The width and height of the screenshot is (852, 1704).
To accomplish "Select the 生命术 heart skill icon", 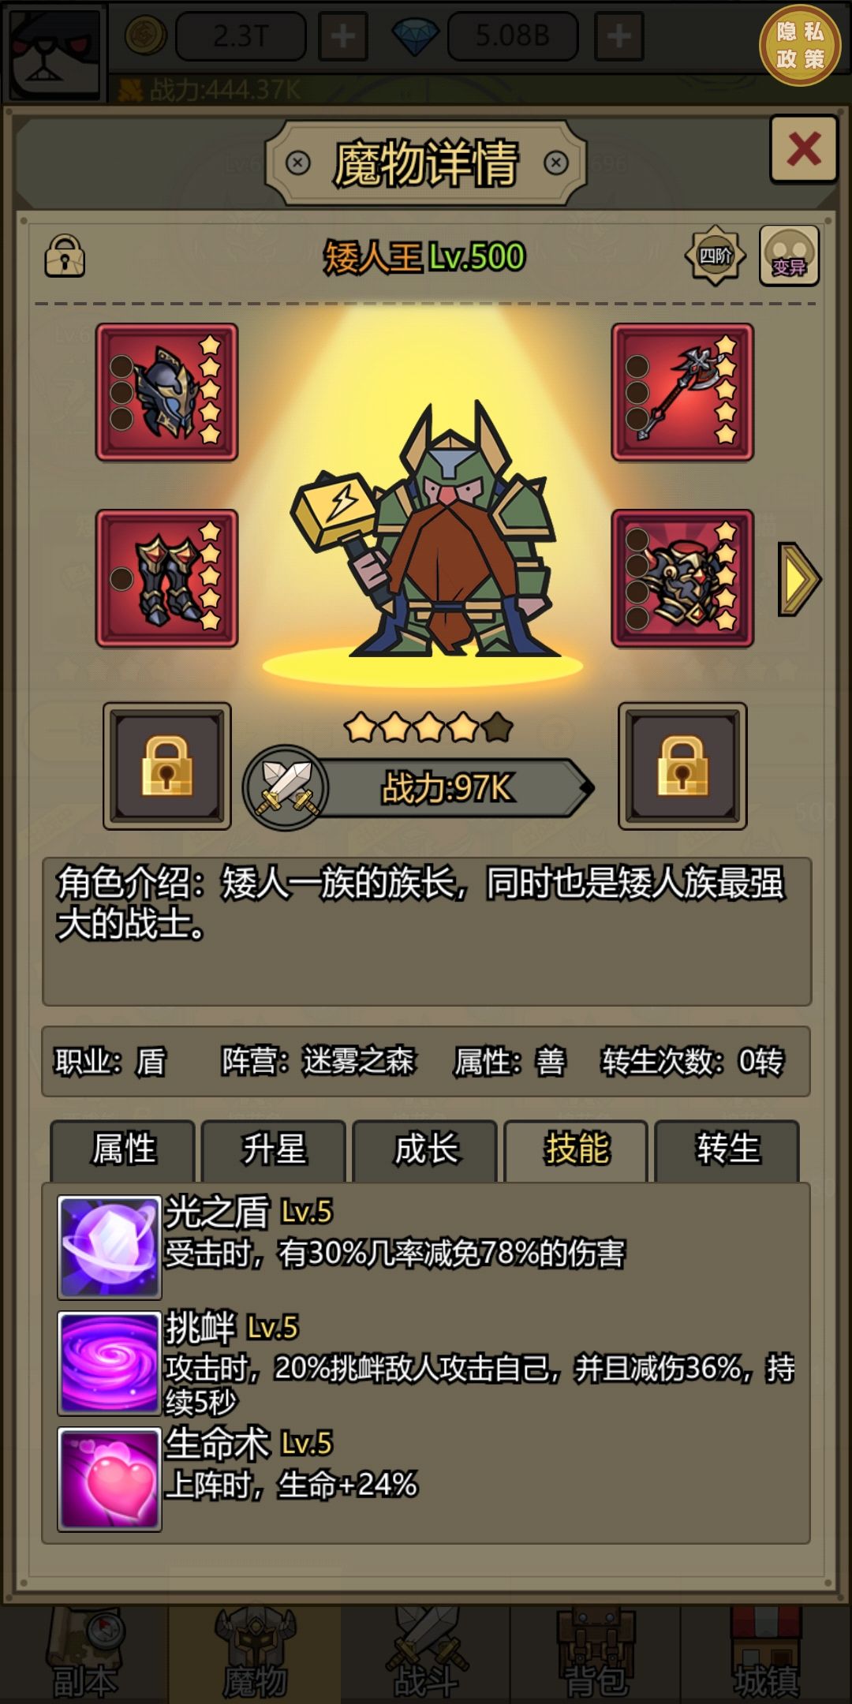I will click(x=110, y=1479).
